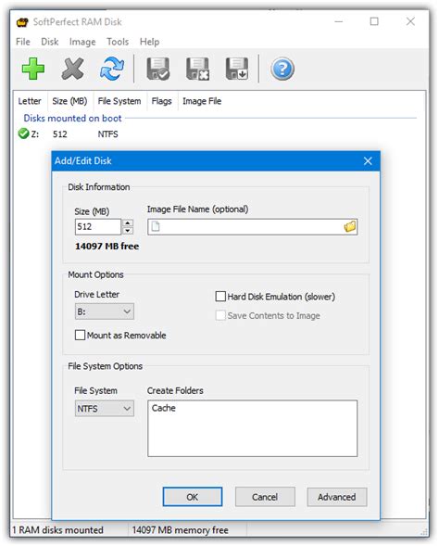Click floppy with X image toolbar icon

(x=197, y=69)
